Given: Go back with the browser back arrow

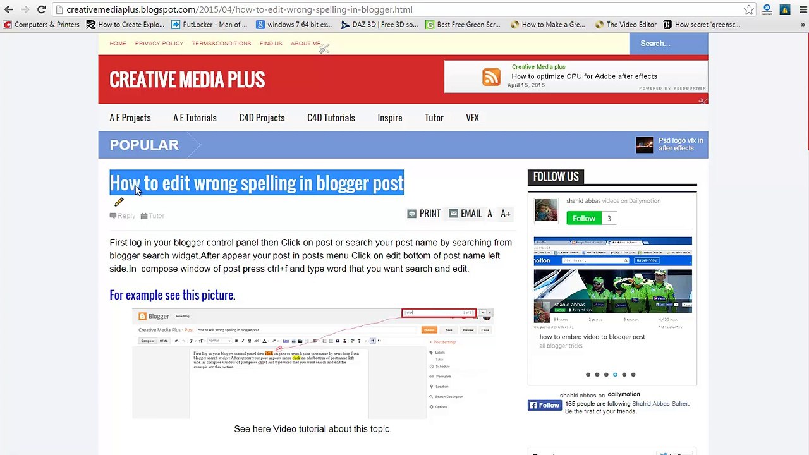Looking at the screenshot, I should 9,9.
